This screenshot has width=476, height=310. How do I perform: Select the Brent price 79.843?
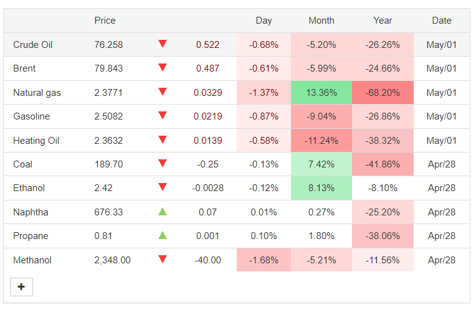click(108, 68)
